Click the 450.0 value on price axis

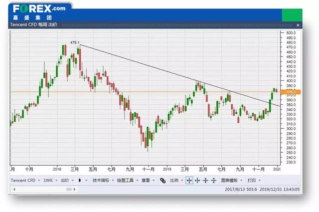pyautogui.click(x=291, y=57)
